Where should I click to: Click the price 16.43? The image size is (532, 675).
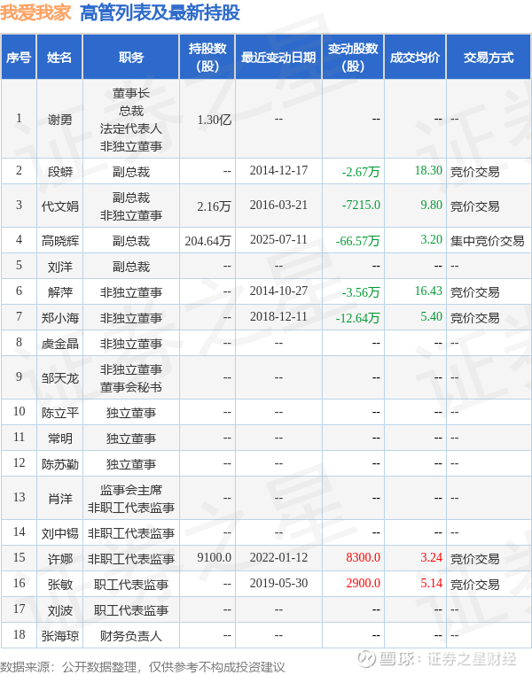[428, 291]
